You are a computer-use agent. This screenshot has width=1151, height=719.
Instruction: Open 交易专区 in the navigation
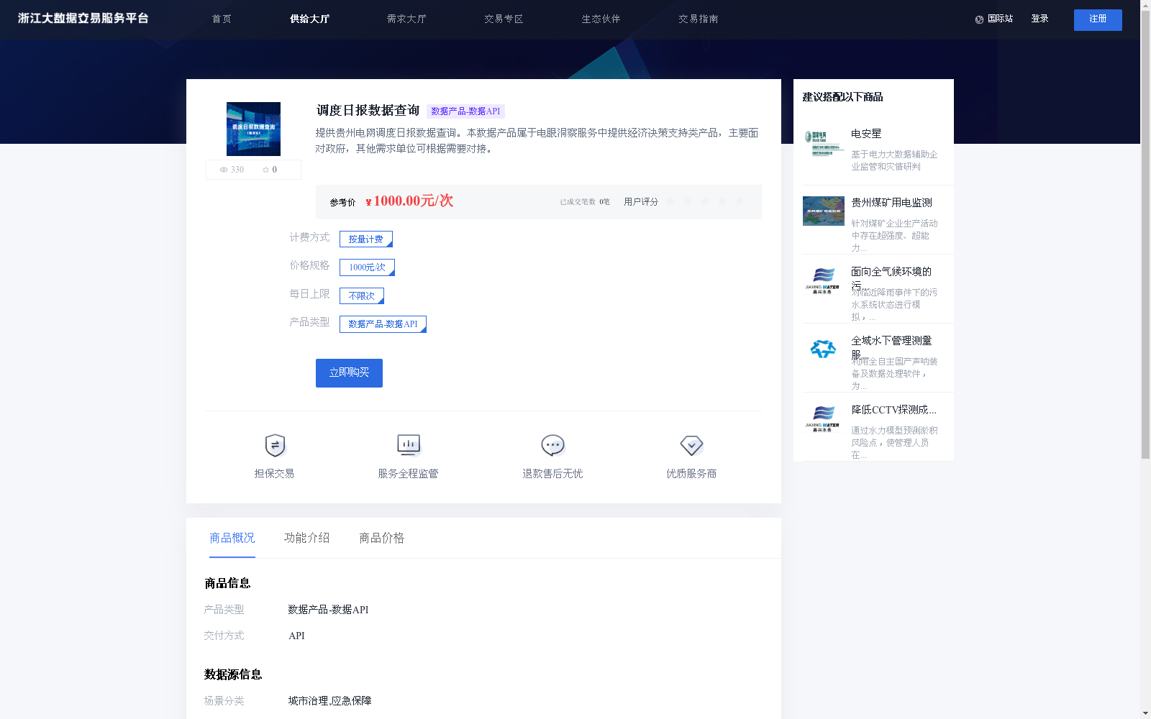pos(504,19)
